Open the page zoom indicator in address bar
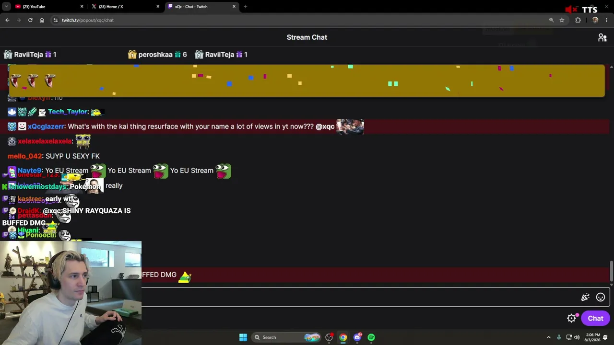The height and width of the screenshot is (345, 614). 551,20
